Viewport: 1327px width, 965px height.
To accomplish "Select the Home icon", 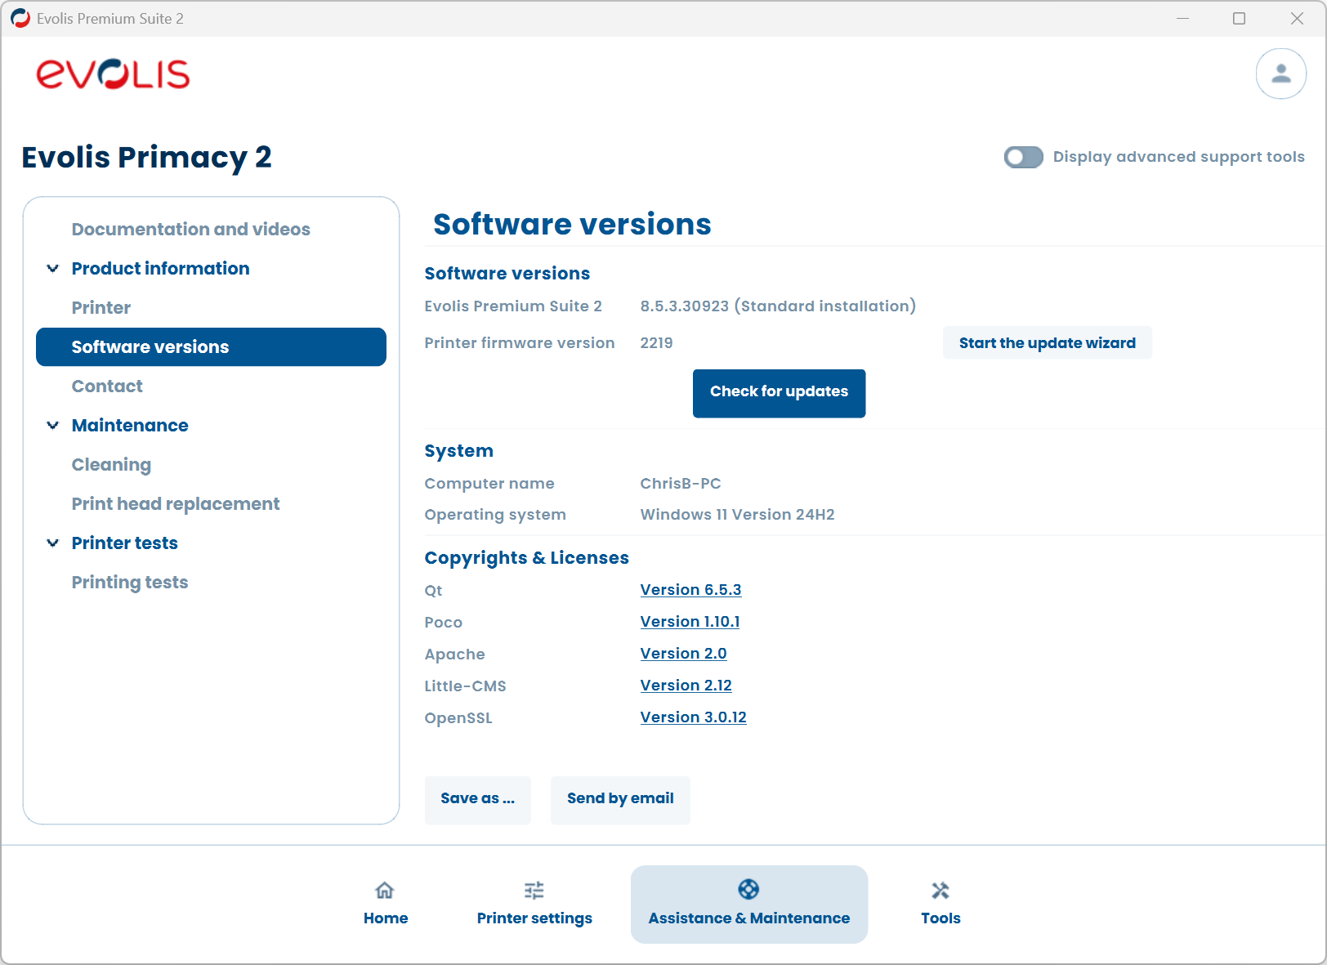I will click(385, 891).
